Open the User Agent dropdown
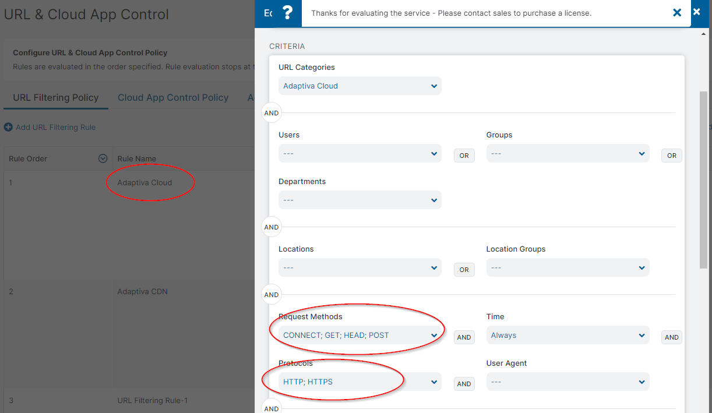The height and width of the screenshot is (413, 712). pos(568,382)
